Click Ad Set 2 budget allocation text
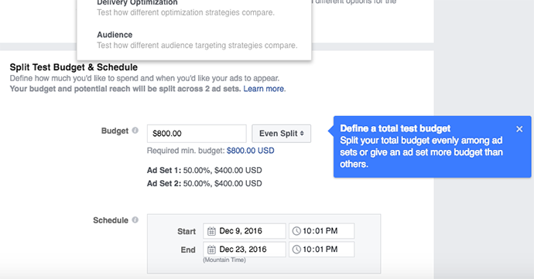The height and width of the screenshot is (279, 534). click(x=204, y=183)
